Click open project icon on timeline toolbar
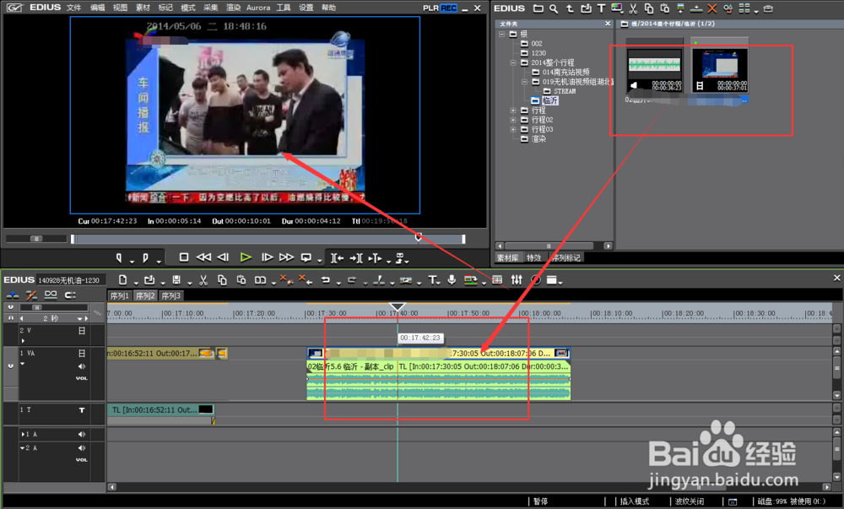This screenshot has height=509, width=844. [149, 279]
